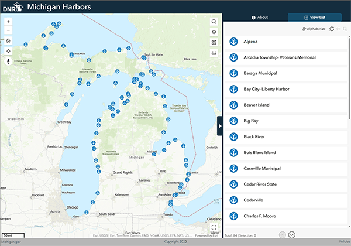The image size is (351, 246).
Task: Select Arcadia Township- Veterans Memorial
Action: [x=286, y=57]
